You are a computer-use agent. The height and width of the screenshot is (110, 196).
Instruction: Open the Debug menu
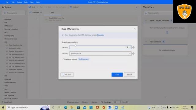point(19,2)
